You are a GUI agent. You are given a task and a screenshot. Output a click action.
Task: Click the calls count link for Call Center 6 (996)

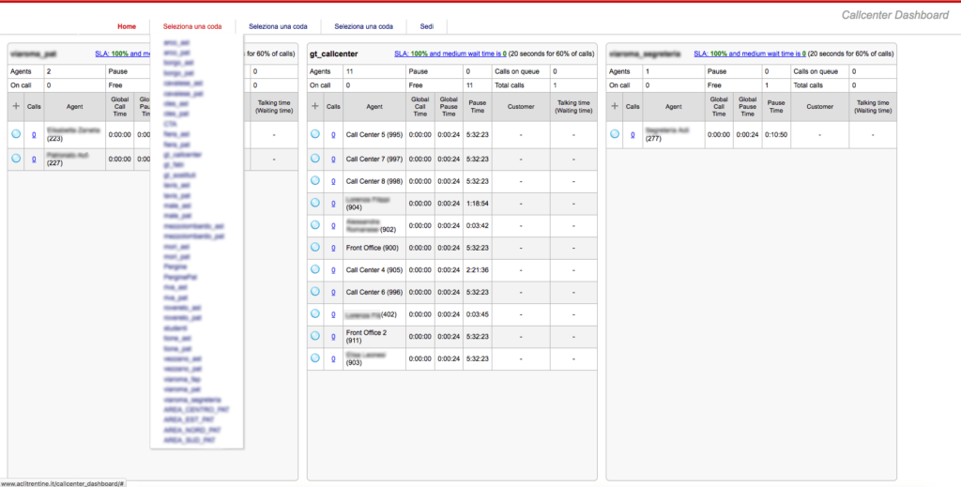pos(333,293)
